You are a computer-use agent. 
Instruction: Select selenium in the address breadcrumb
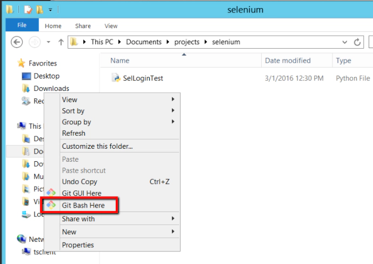[226, 42]
